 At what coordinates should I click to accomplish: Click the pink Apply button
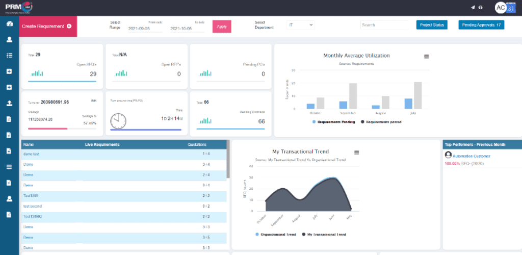tap(222, 27)
